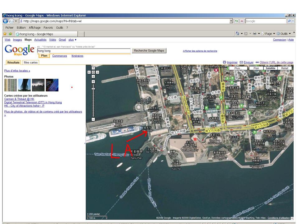The width and height of the screenshot is (299, 224).
Task: Open the Carmen & Thibaut @ HK map link
Action: point(19,99)
